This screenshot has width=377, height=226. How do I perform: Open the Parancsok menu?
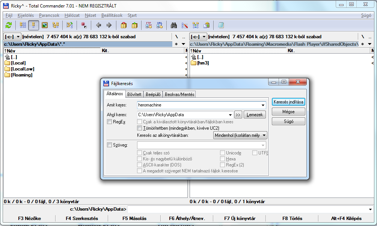[x=49, y=15]
